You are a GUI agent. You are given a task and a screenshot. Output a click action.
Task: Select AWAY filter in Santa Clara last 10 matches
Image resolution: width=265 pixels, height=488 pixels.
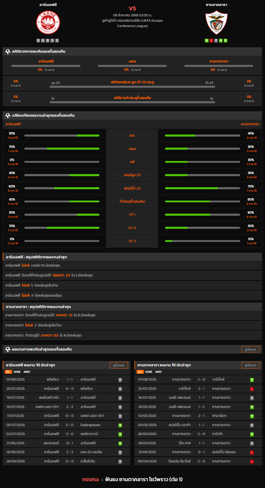[158, 372]
